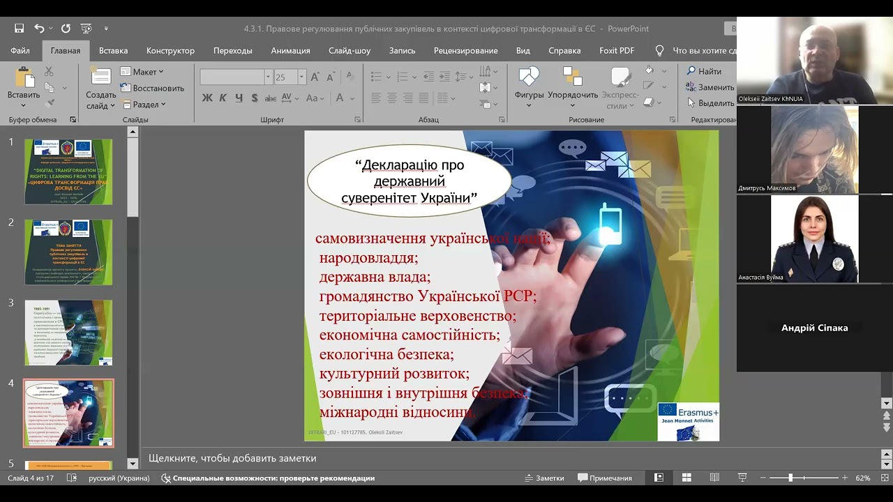Switch to the Вставка tab
Image resolution: width=893 pixels, height=502 pixels.
(x=113, y=50)
